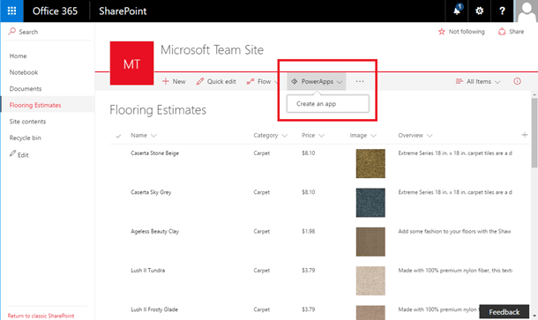538x320 pixels.
Task: Open the more options ellipsis
Action: pyautogui.click(x=360, y=81)
